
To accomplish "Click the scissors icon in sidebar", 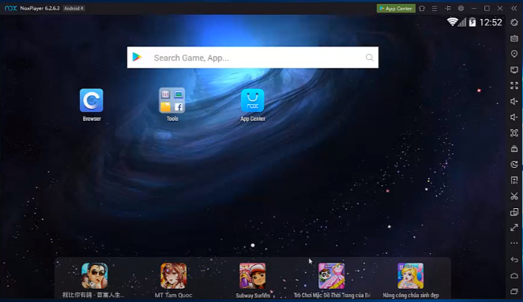I will 514,196.
